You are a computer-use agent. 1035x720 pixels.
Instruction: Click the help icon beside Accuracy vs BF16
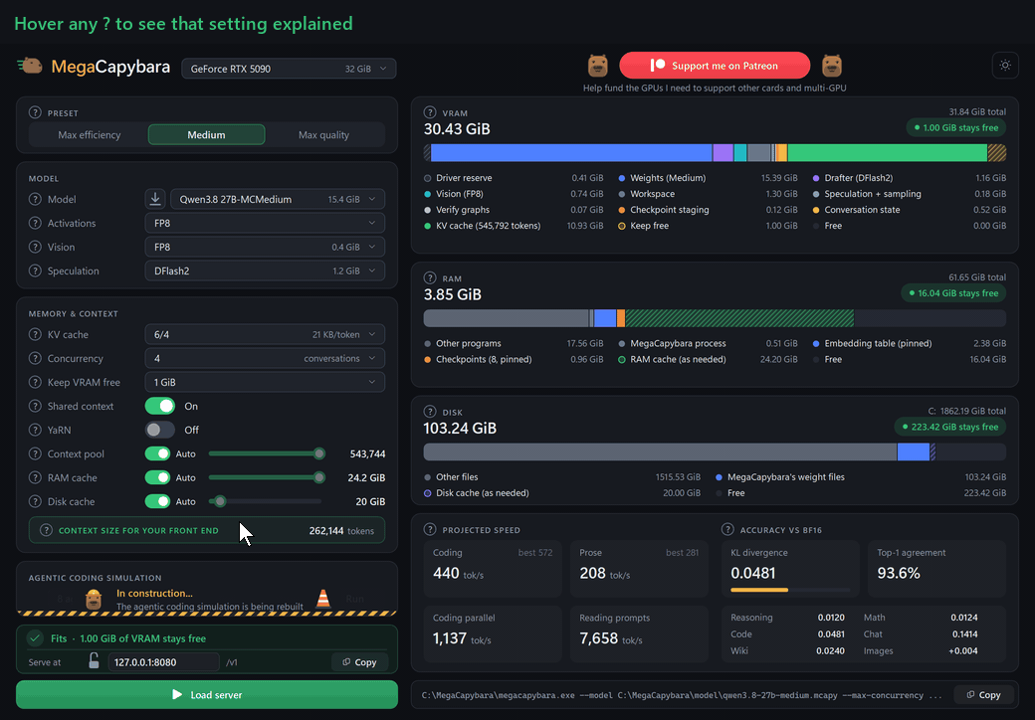pos(727,529)
